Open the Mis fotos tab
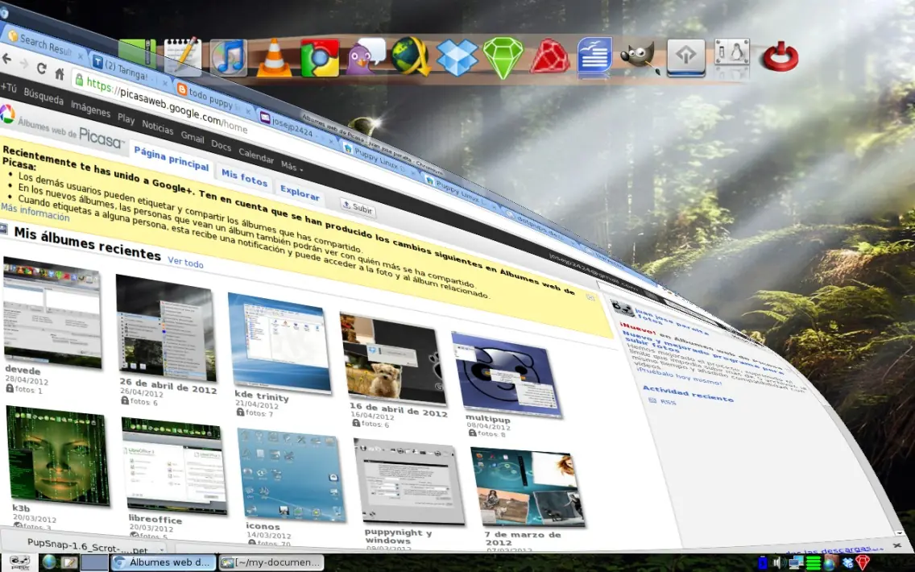Image resolution: width=915 pixels, height=572 pixels. (x=244, y=178)
